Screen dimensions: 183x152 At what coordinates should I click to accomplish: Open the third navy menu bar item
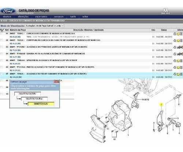click(x=41, y=17)
